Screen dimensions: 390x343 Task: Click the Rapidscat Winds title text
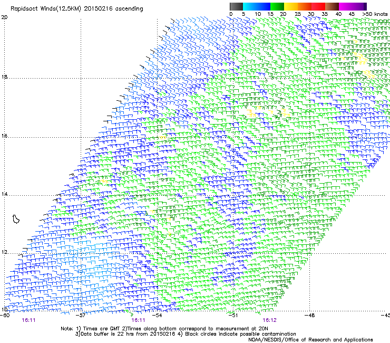pyautogui.click(x=76, y=9)
